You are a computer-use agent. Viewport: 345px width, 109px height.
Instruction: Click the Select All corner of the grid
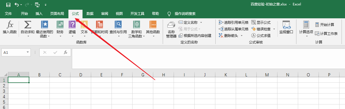coord(4,75)
